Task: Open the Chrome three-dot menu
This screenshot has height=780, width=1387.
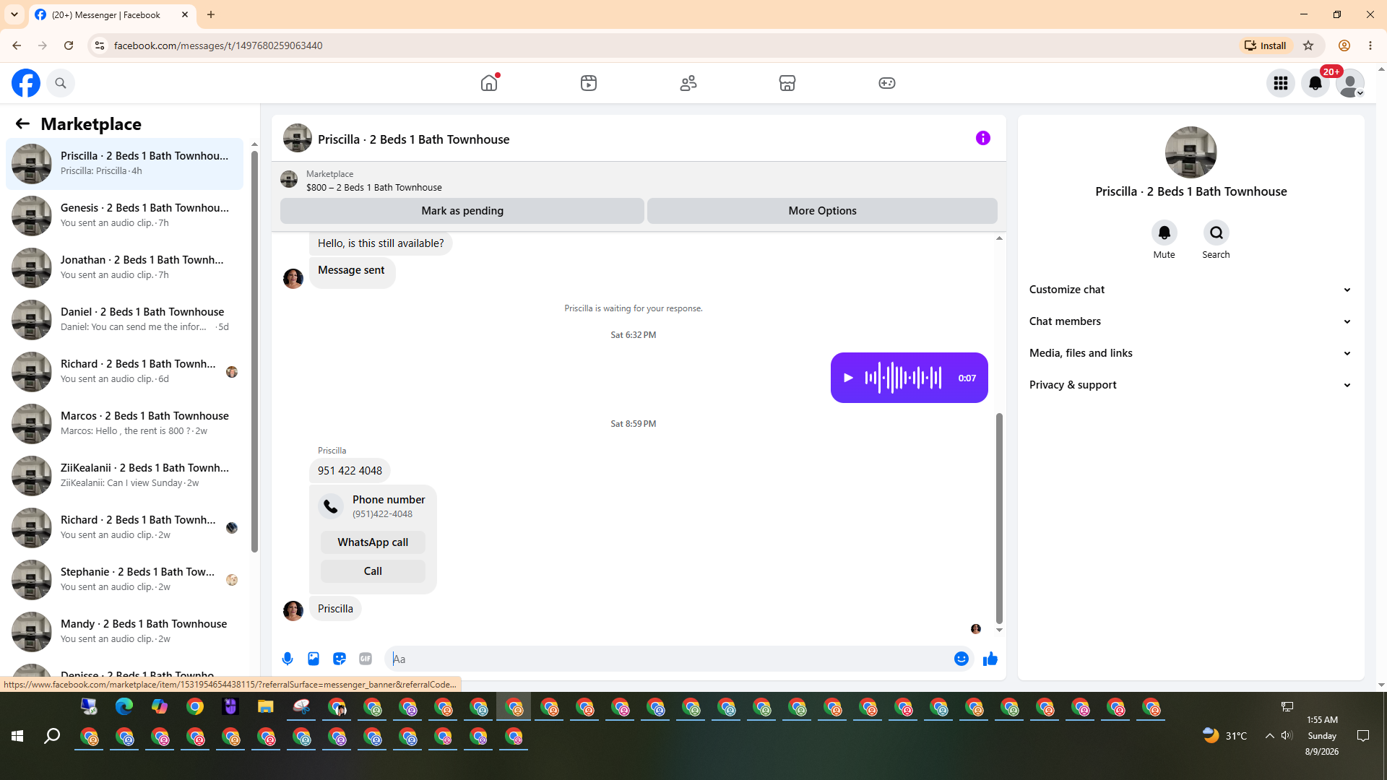Action: tap(1370, 45)
